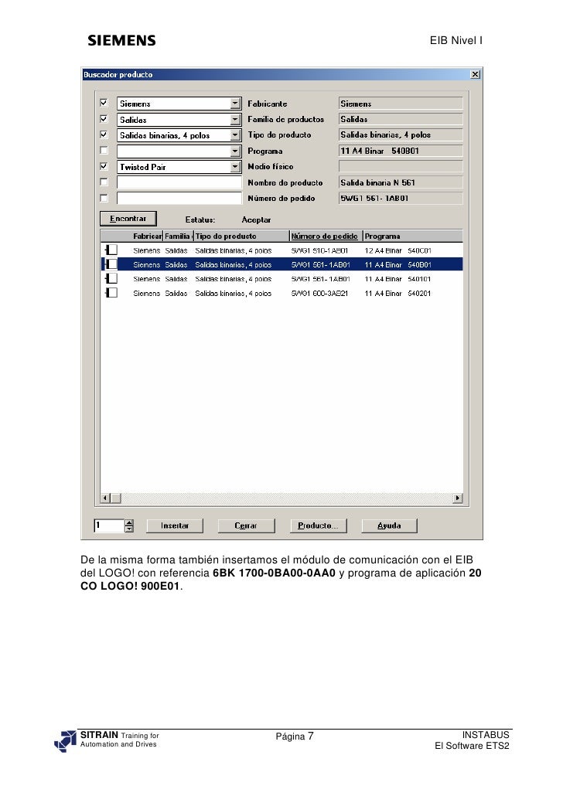This screenshot has width=563, height=796.
Task: Open the empty Programa dropdown
Action: 235,151
